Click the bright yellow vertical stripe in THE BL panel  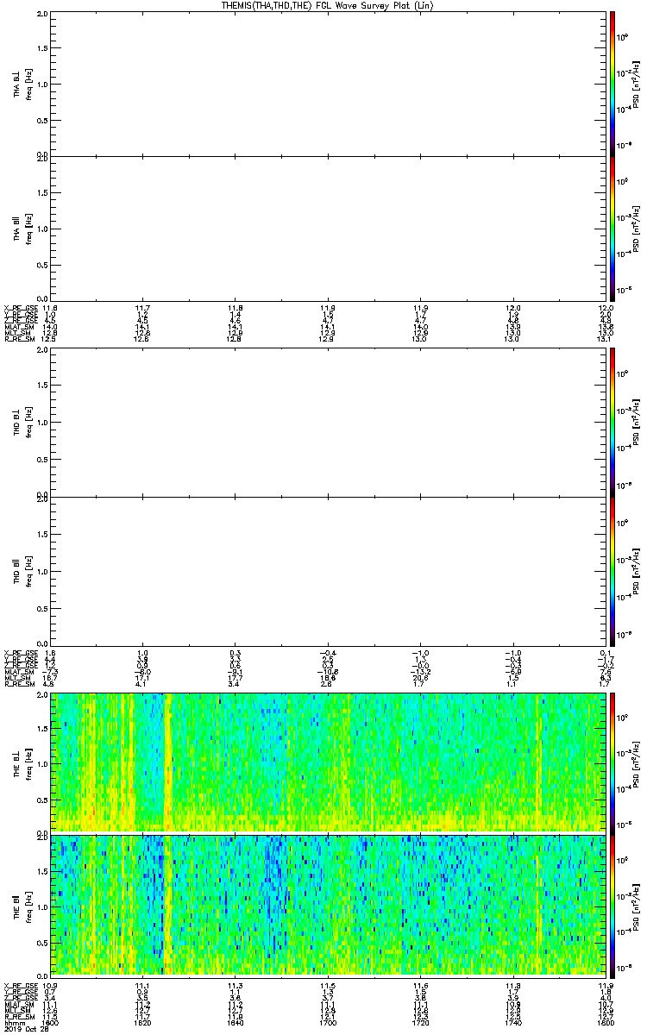[167, 762]
